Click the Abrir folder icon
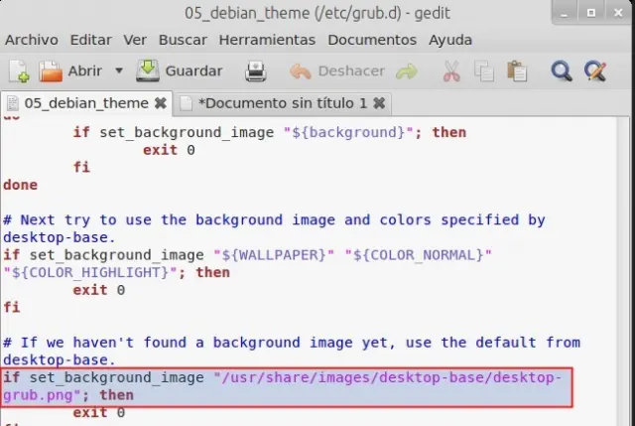 point(51,71)
